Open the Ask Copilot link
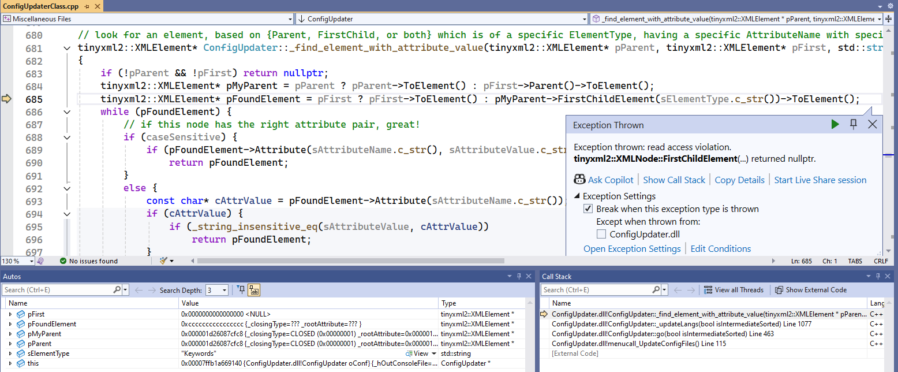 coord(611,180)
